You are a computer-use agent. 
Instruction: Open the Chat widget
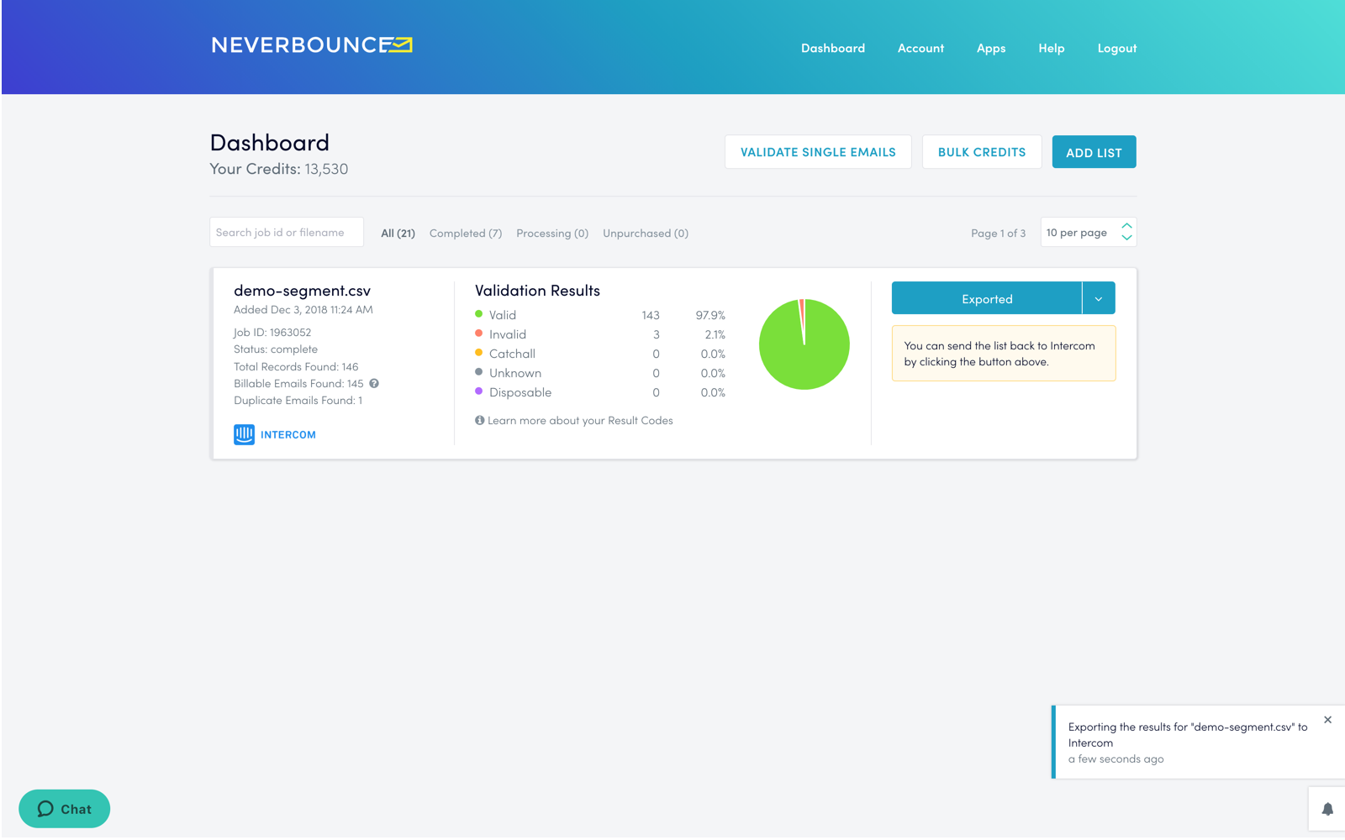65,809
